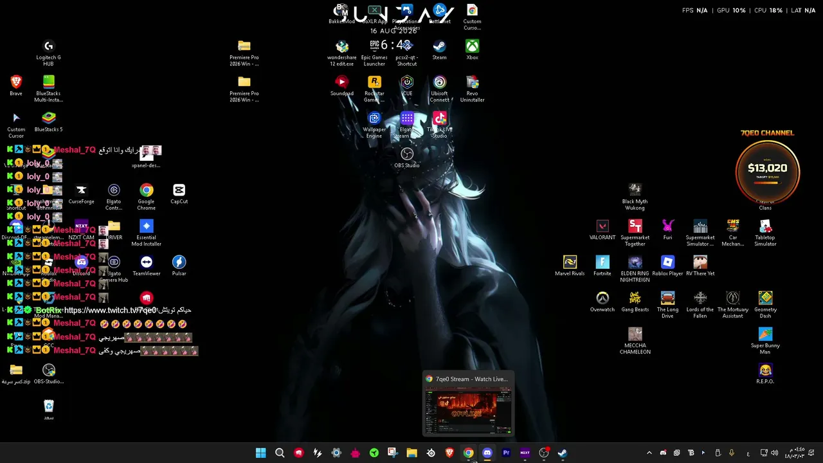823x463 pixels.
Task: Click the Epic Games Launcher shortcut
Action: point(374,53)
